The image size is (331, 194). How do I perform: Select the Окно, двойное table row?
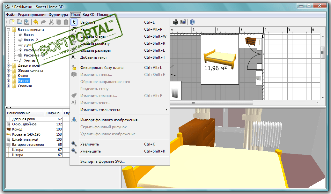[38, 124]
